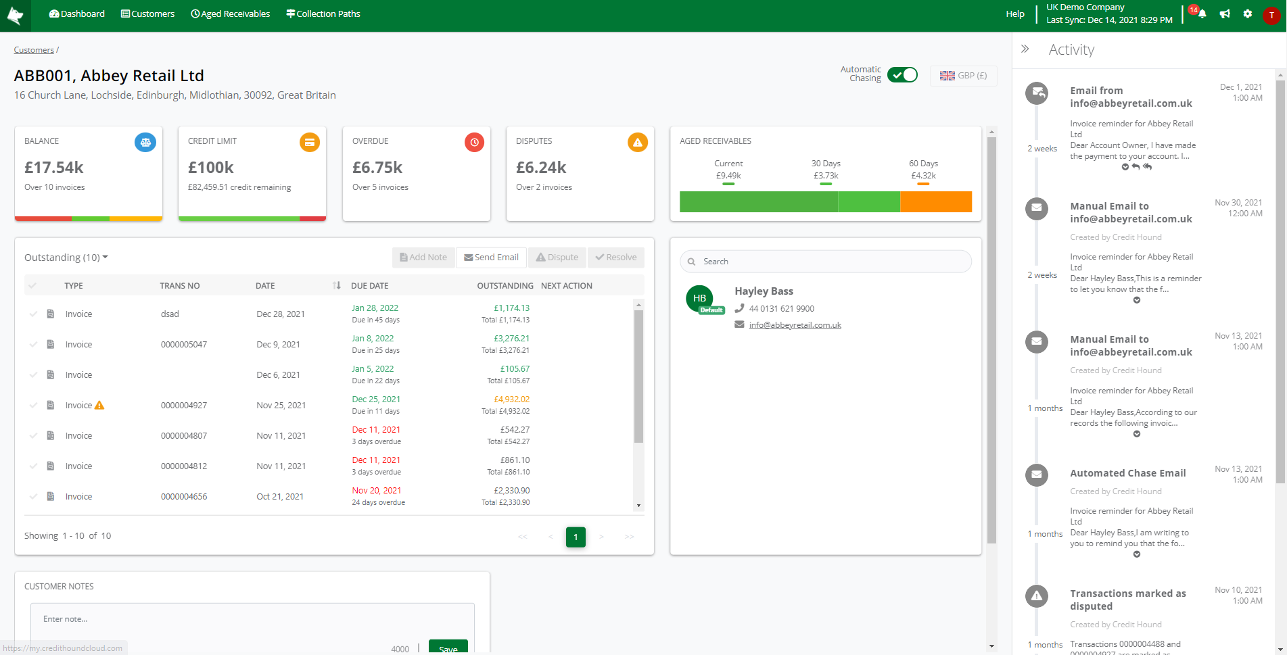The width and height of the screenshot is (1287, 655).
Task: Go to Aged Receivables in top menu
Action: [x=230, y=14]
